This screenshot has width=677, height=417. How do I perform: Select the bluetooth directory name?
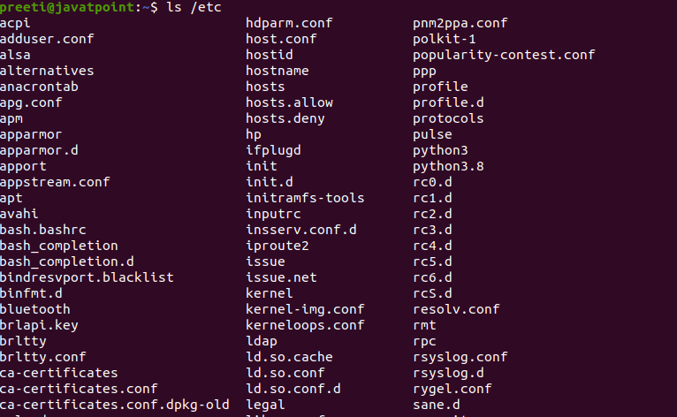(35, 309)
